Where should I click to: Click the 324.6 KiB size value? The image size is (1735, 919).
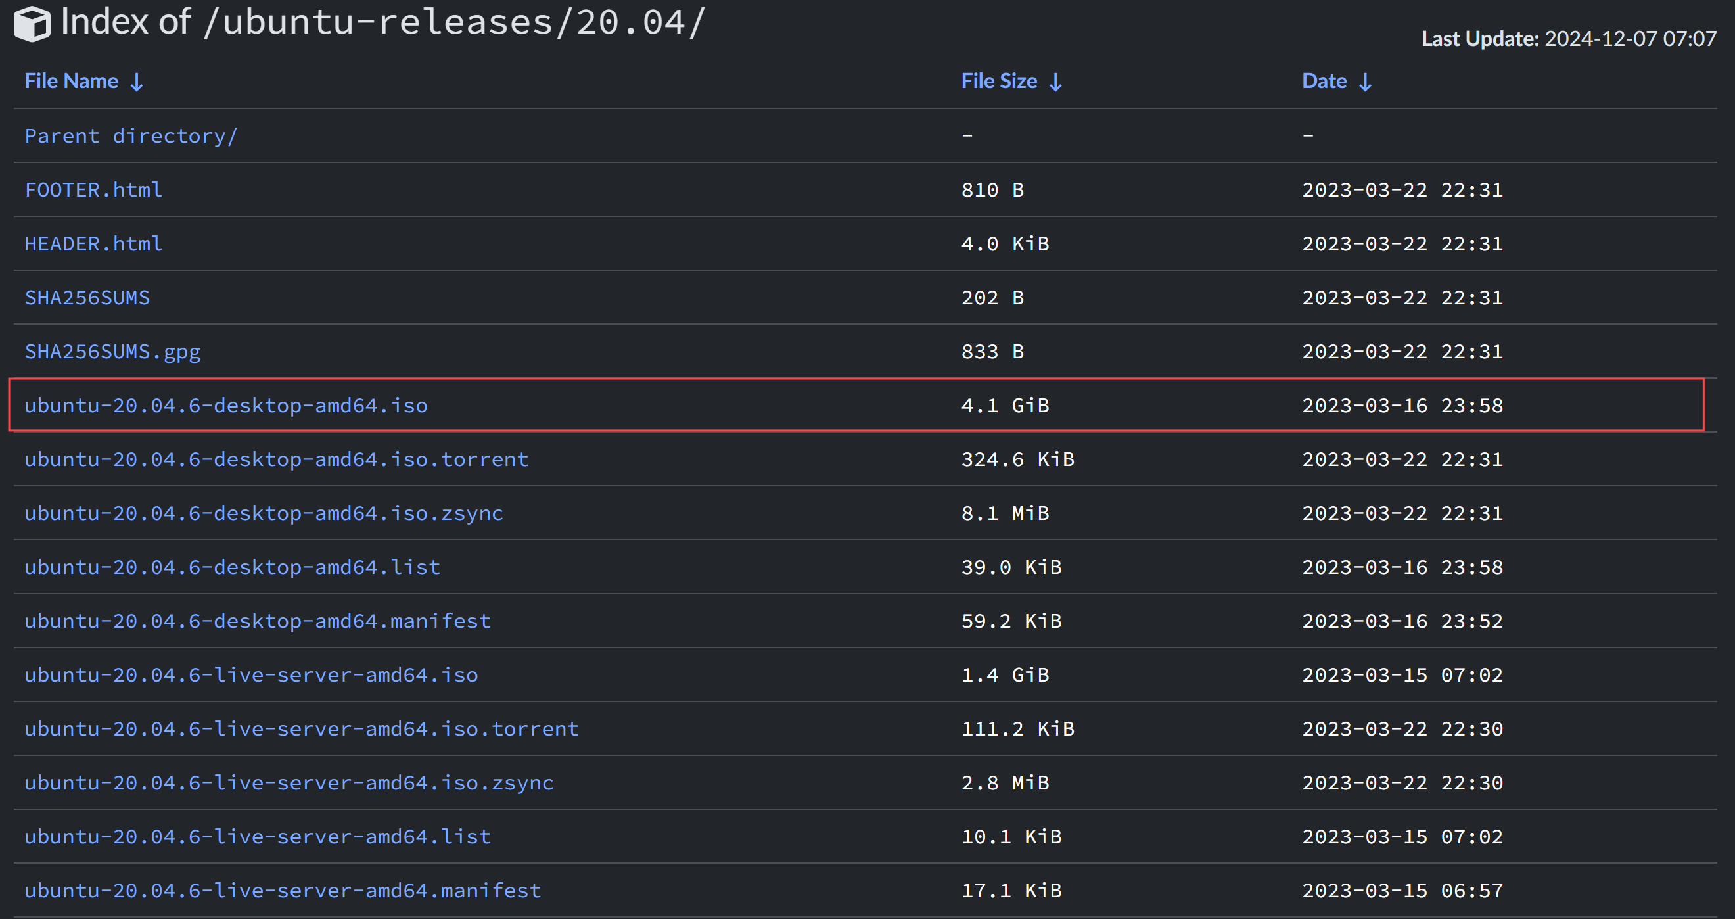tap(1018, 459)
